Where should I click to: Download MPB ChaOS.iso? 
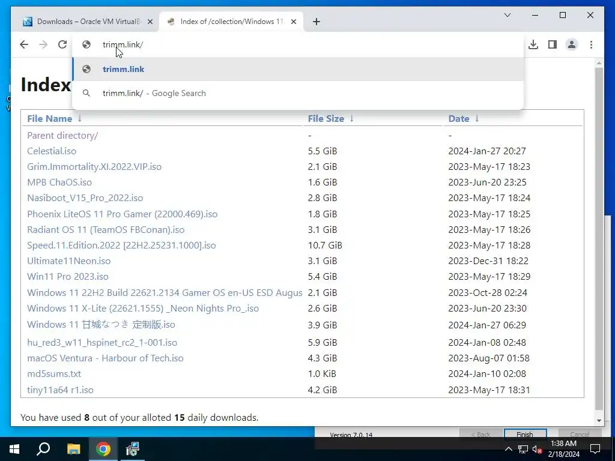click(59, 182)
